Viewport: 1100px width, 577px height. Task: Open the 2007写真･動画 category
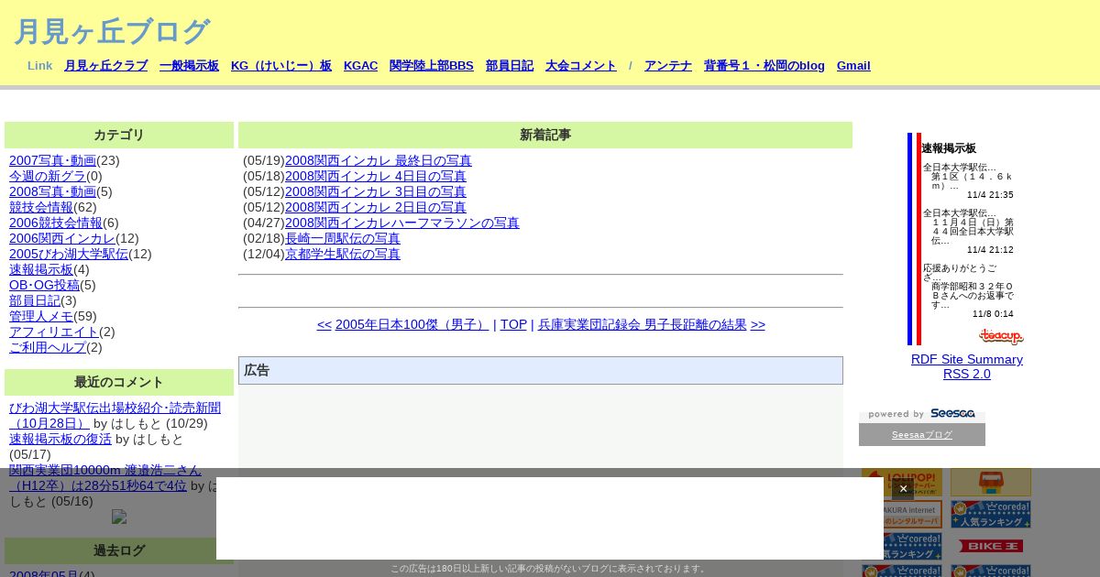click(52, 160)
